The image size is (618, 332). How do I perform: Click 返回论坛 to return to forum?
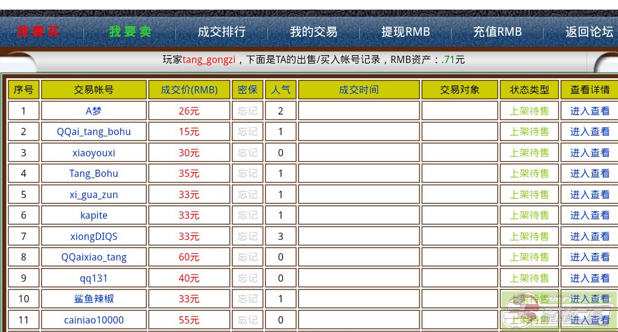tap(589, 32)
